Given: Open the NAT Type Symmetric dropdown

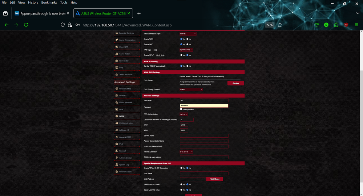Looking at the screenshot, I should coord(186,50).
